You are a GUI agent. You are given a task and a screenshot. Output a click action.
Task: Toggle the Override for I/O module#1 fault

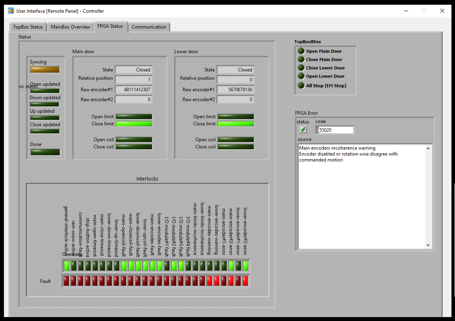(167, 266)
